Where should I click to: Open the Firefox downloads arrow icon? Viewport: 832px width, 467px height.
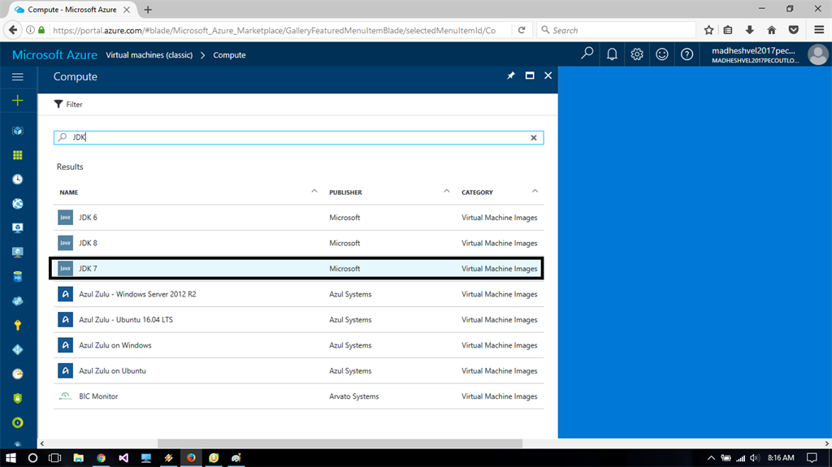750,30
